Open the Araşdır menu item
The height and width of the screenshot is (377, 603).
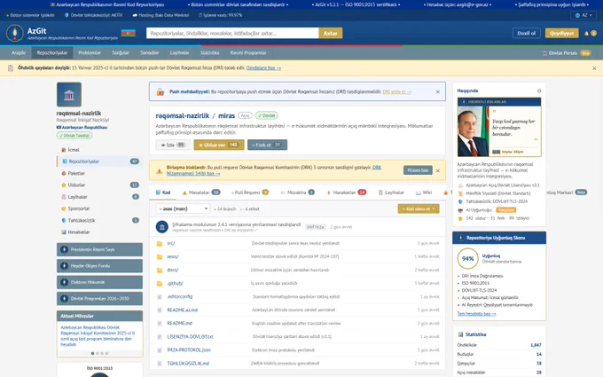19,52
